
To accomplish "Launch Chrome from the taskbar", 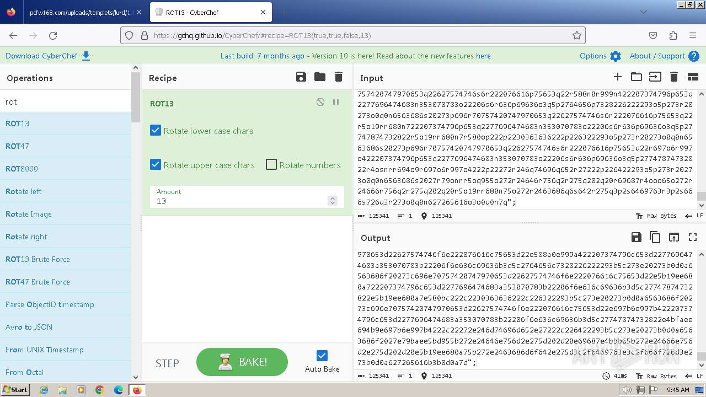I will click(x=100, y=390).
